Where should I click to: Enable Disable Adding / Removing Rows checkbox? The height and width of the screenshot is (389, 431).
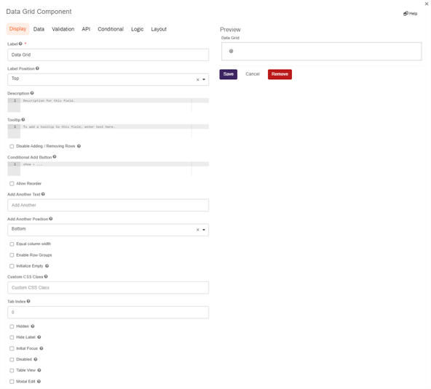pos(12,146)
